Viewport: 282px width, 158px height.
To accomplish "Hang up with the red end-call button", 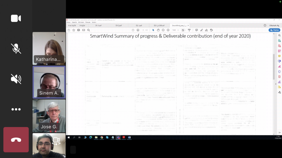I will tap(16, 140).
